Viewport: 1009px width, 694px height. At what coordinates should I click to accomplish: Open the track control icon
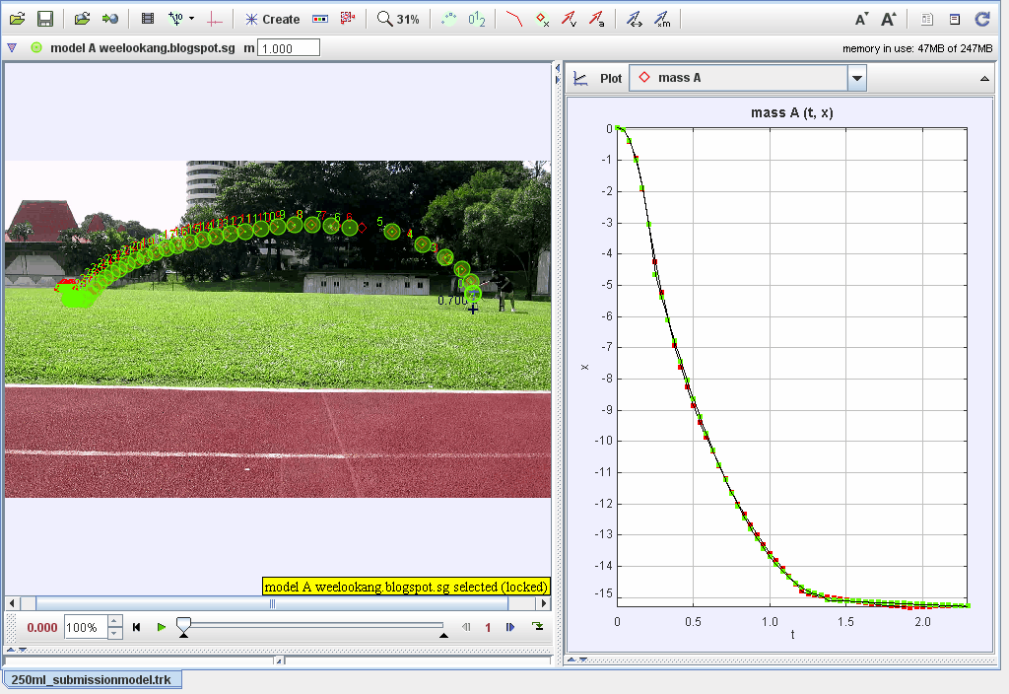click(x=320, y=19)
